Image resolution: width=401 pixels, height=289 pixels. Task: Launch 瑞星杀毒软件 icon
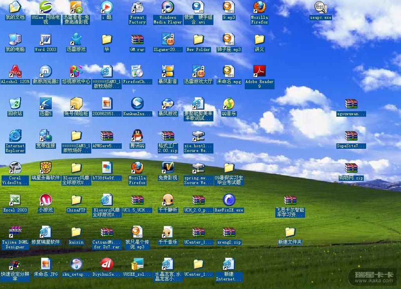click(45, 168)
